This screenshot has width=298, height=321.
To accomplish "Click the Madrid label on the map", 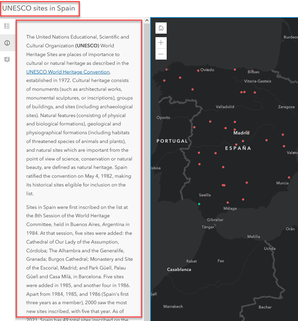I will pyautogui.click(x=241, y=133).
